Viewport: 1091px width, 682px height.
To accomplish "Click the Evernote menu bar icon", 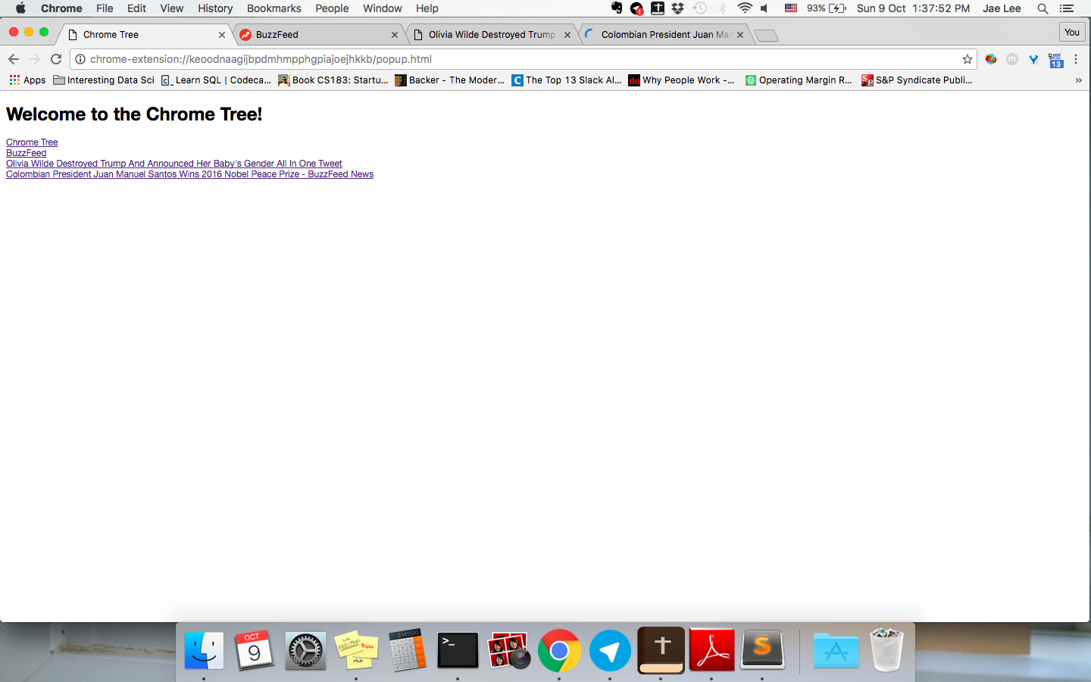I will coord(617,8).
